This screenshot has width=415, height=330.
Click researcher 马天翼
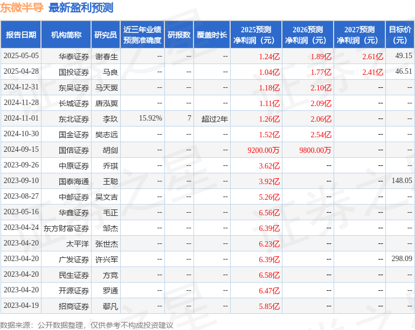[x=106, y=88]
